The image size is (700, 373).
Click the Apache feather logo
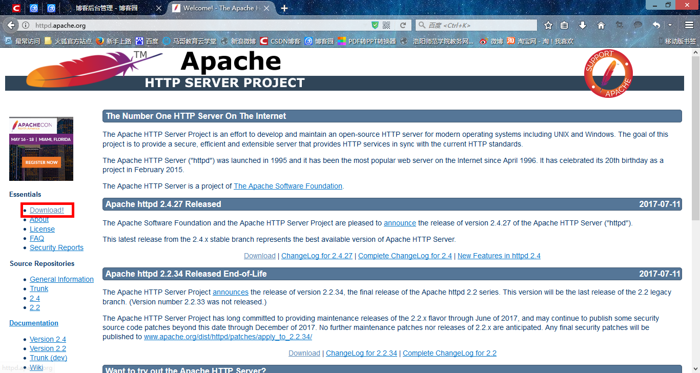tap(94, 69)
